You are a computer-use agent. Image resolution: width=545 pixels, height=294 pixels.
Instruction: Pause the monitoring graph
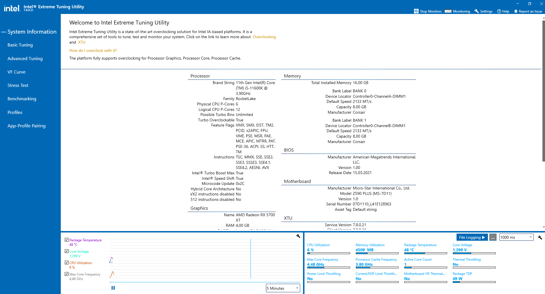pyautogui.click(x=113, y=288)
